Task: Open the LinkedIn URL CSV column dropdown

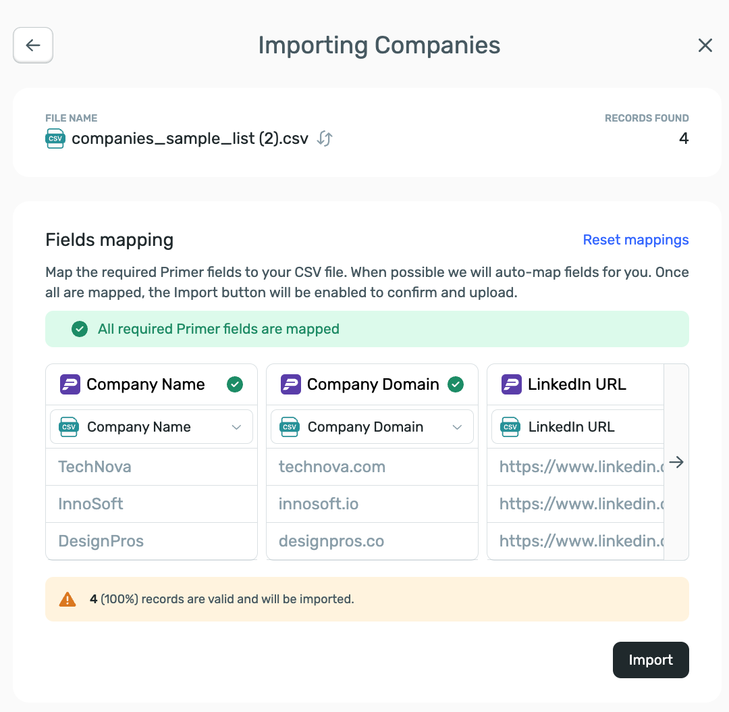Action: (x=577, y=427)
